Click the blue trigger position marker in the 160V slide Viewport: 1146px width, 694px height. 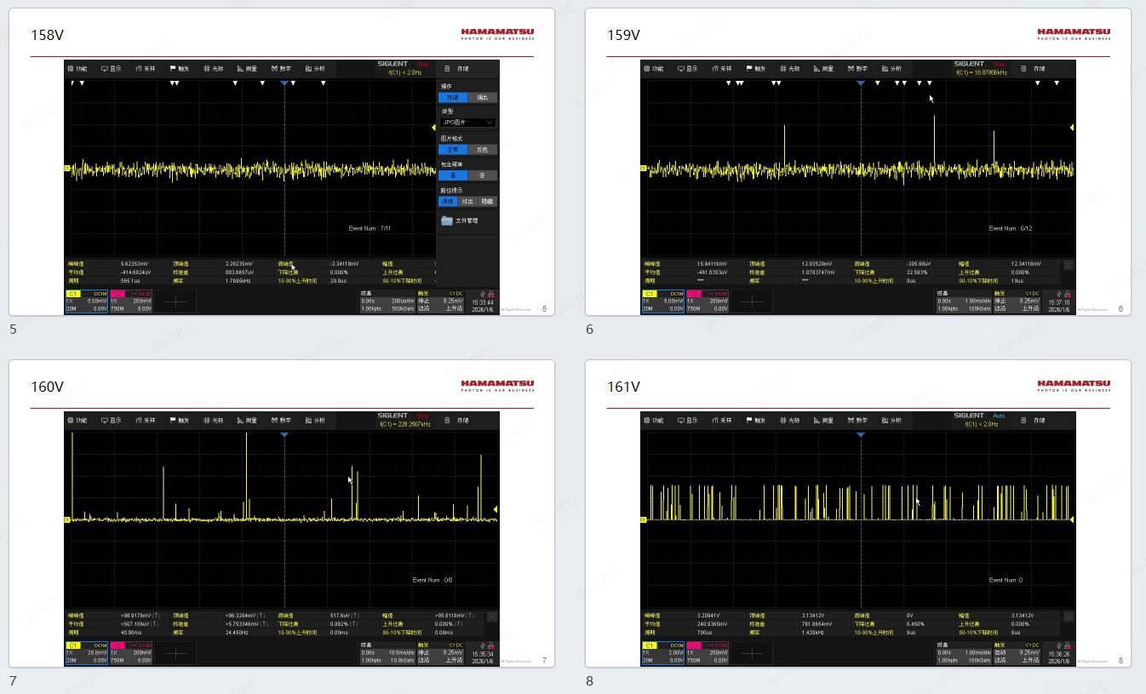point(284,435)
